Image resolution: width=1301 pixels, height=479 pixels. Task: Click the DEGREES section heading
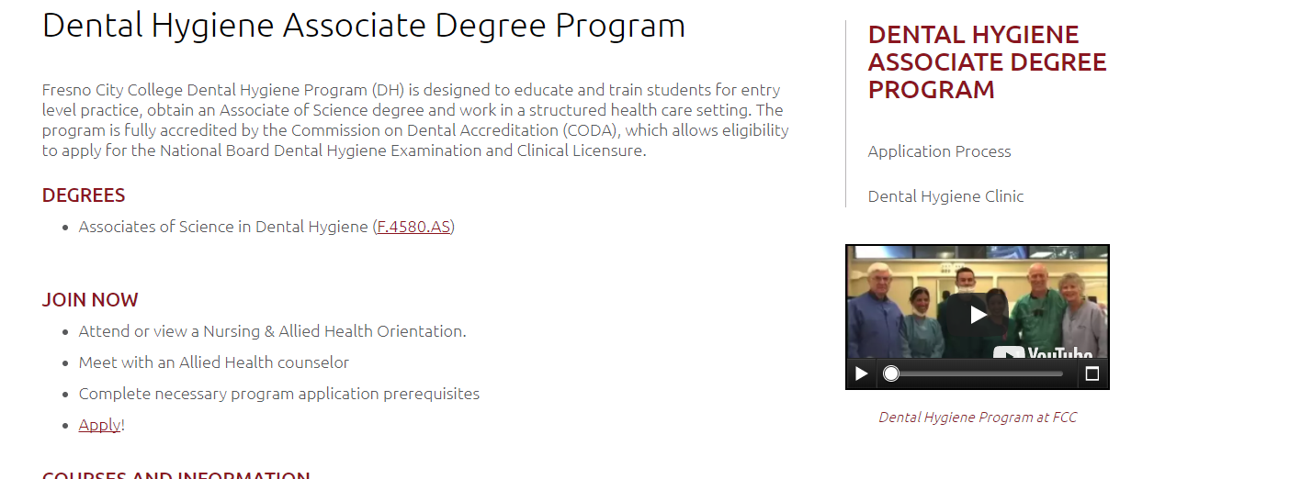pyautogui.click(x=84, y=195)
